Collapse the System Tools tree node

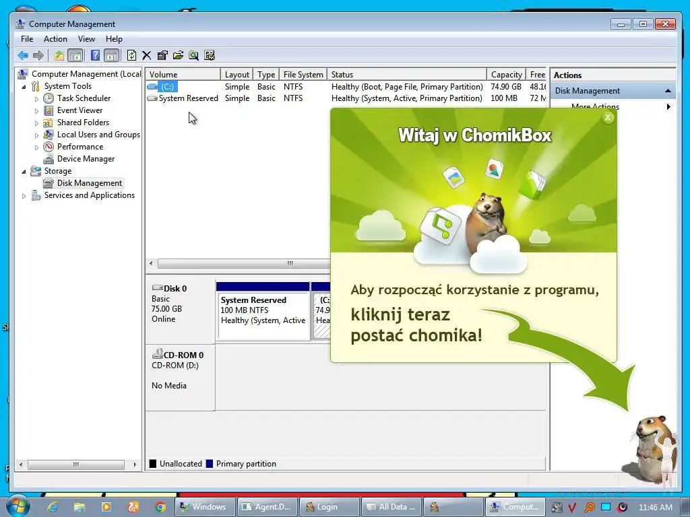point(24,87)
